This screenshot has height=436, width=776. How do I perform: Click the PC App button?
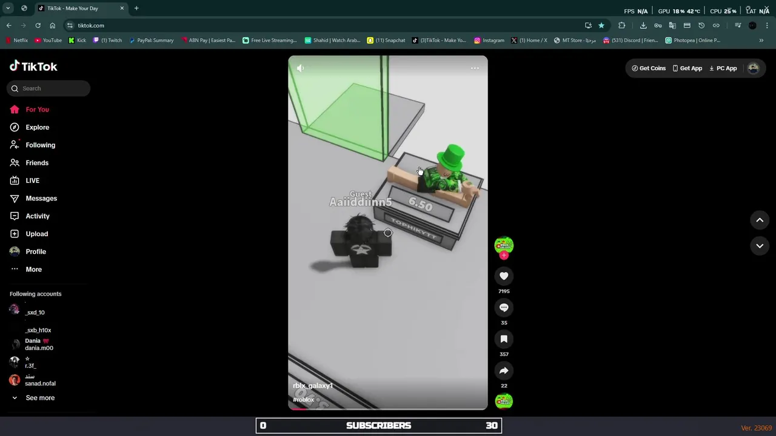[723, 68]
